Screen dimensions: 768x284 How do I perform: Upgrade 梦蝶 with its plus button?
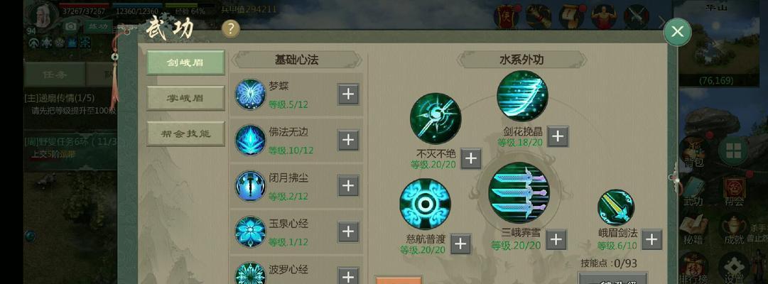(x=348, y=94)
